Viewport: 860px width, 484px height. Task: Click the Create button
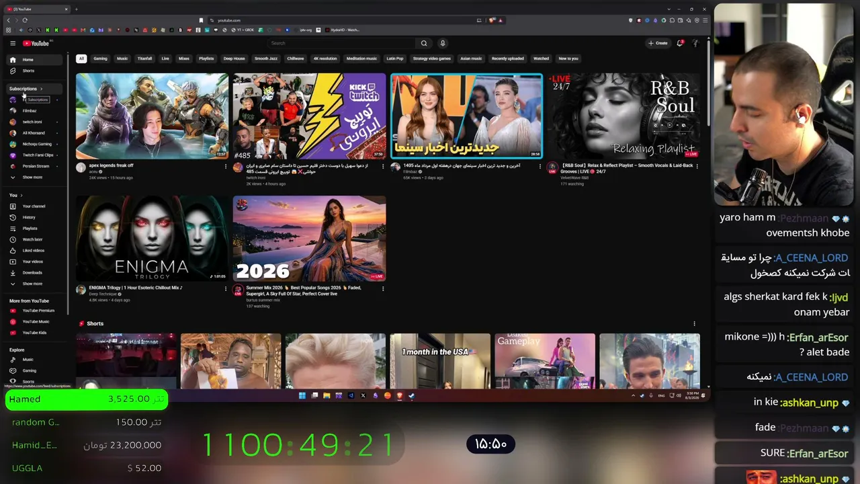pyautogui.click(x=658, y=43)
